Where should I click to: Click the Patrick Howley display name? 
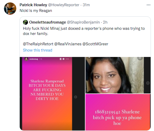point(33,5)
